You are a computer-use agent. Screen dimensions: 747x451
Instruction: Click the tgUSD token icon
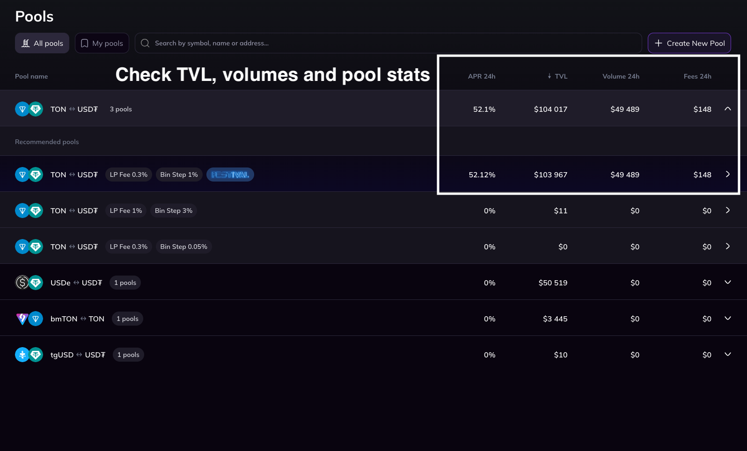tap(22, 355)
